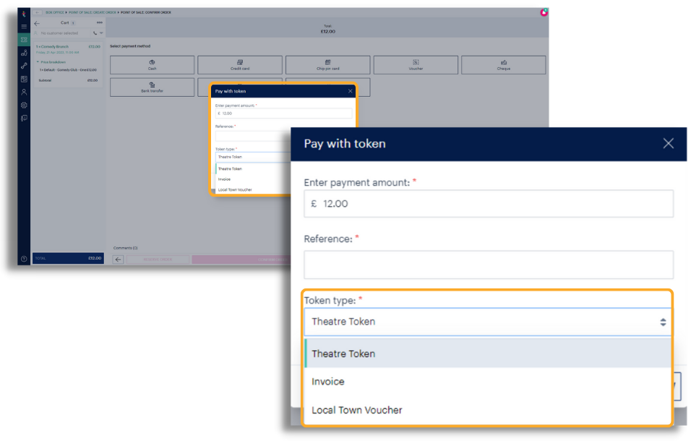Viewport: 691px width, 441px height.
Task: Navigate to Box Office via breadcrumb
Action: coord(55,12)
